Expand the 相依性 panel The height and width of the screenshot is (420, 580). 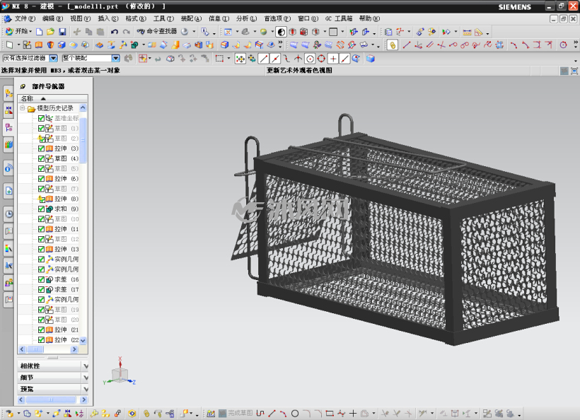[x=53, y=366]
